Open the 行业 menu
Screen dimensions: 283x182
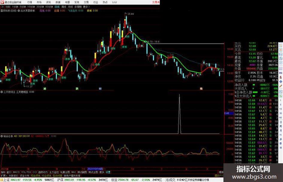96,2
